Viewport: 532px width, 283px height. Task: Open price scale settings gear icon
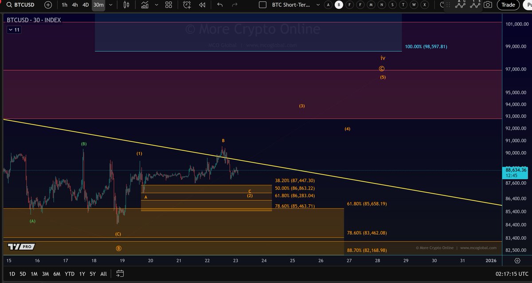coord(517,261)
